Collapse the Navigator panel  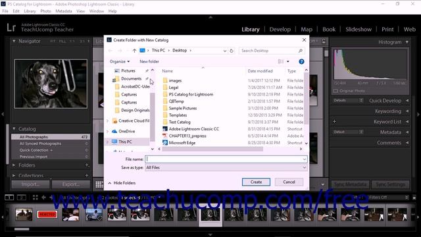tap(14, 41)
